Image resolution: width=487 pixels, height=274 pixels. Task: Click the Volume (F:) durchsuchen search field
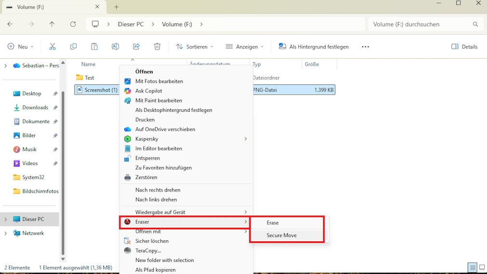click(x=419, y=24)
